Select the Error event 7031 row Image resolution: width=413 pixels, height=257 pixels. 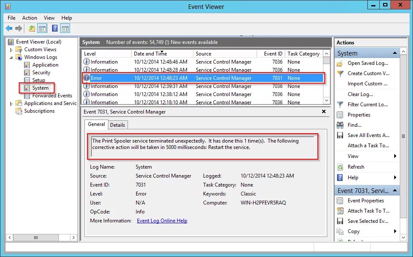pos(203,78)
